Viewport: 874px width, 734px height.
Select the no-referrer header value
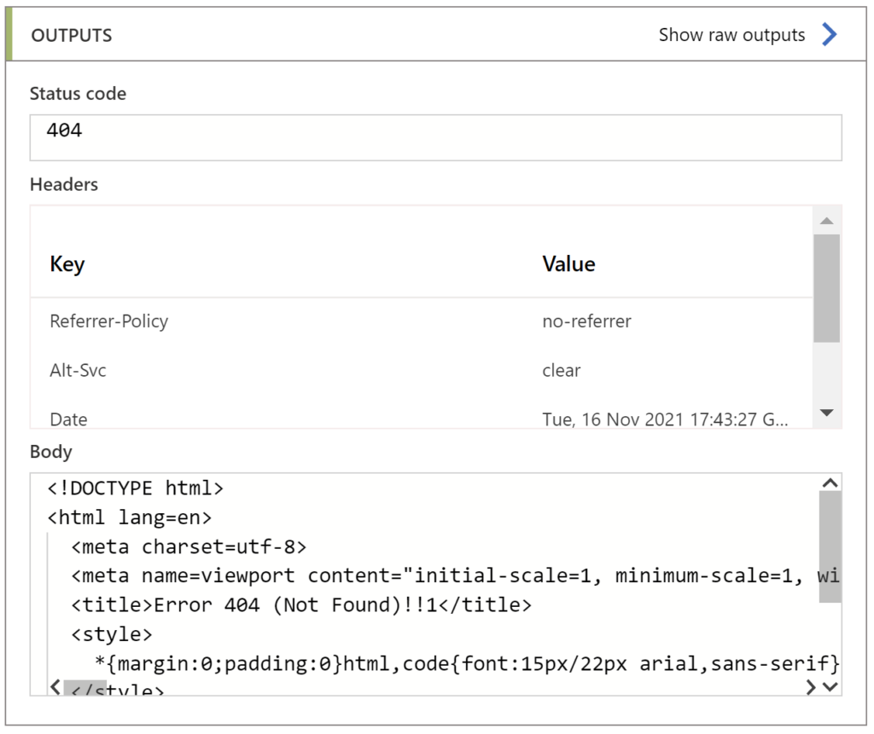click(586, 321)
